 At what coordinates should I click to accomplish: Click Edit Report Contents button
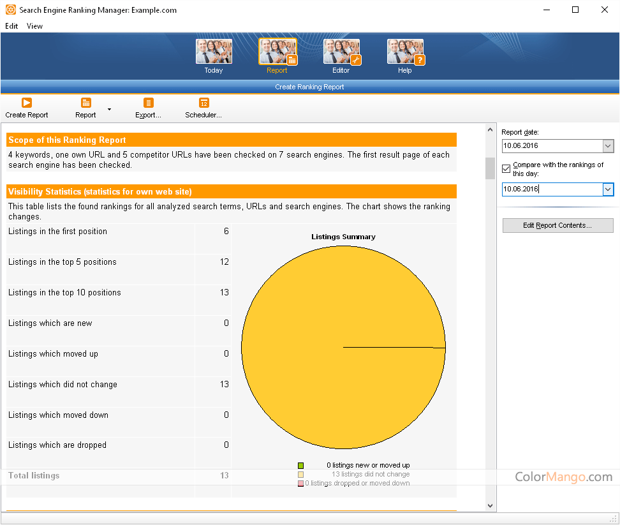coord(558,225)
